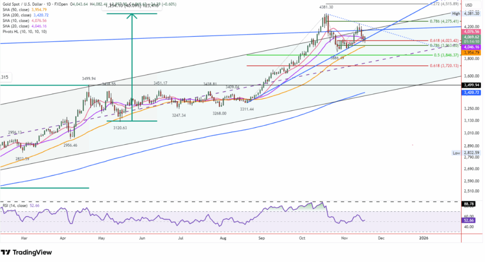
Task: Click the TradingView logo icon
Action: [8, 252]
